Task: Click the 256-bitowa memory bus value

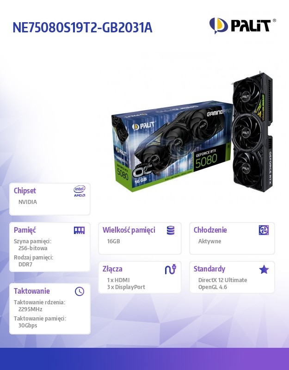Action: pos(33,248)
